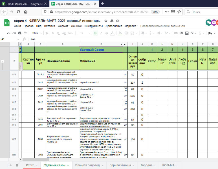218x169 pixels.
Task: Click the Insert link icon
Action: click(x=176, y=33)
